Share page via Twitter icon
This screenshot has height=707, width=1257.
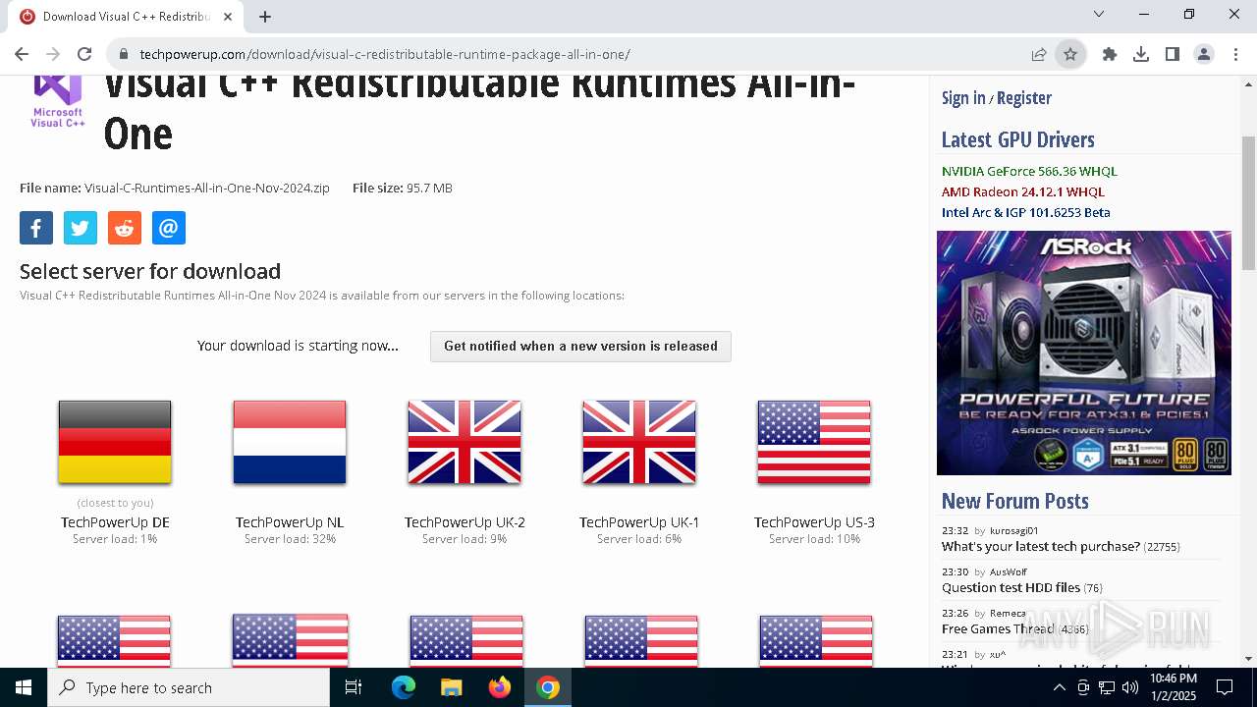(x=81, y=228)
